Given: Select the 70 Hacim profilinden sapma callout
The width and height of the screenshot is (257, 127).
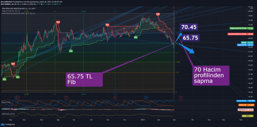Looking at the screenshot, I should coord(211,76).
